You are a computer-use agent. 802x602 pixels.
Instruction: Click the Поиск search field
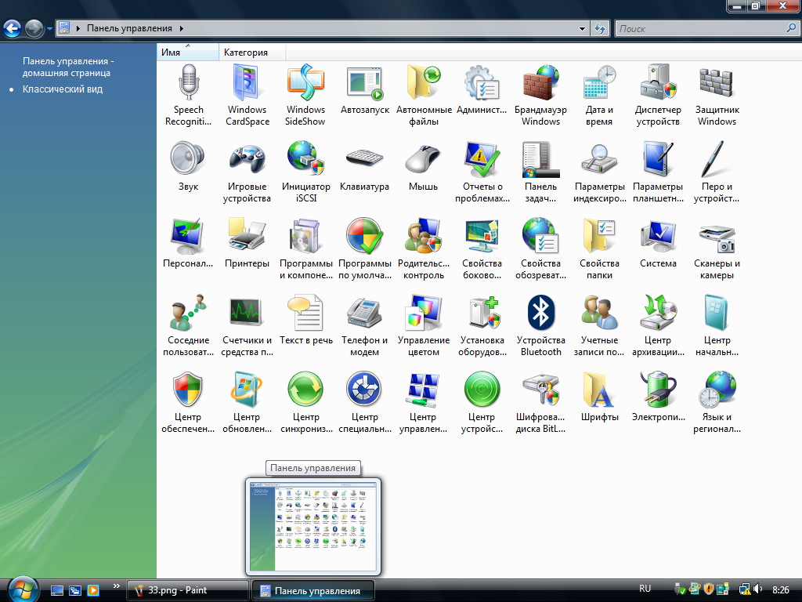[x=707, y=29]
